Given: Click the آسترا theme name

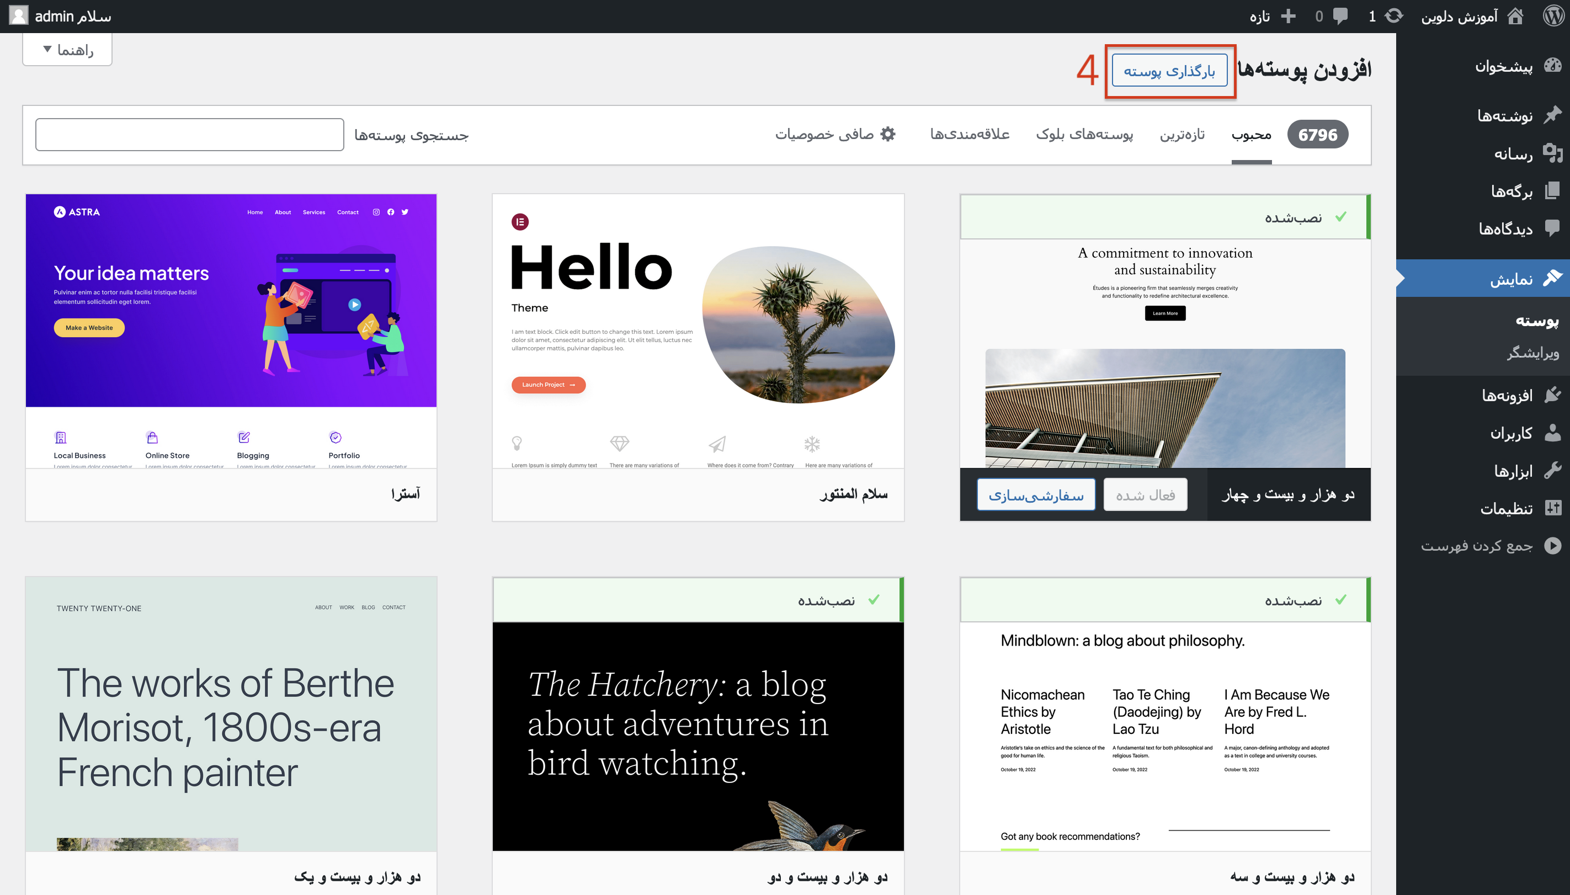Looking at the screenshot, I should 406,494.
